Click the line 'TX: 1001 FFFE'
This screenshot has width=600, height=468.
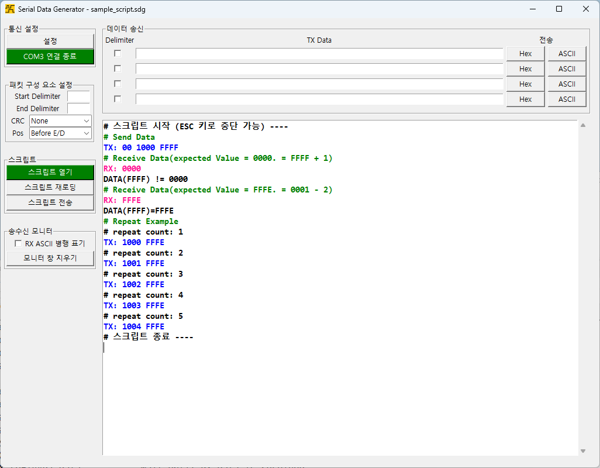134,263
